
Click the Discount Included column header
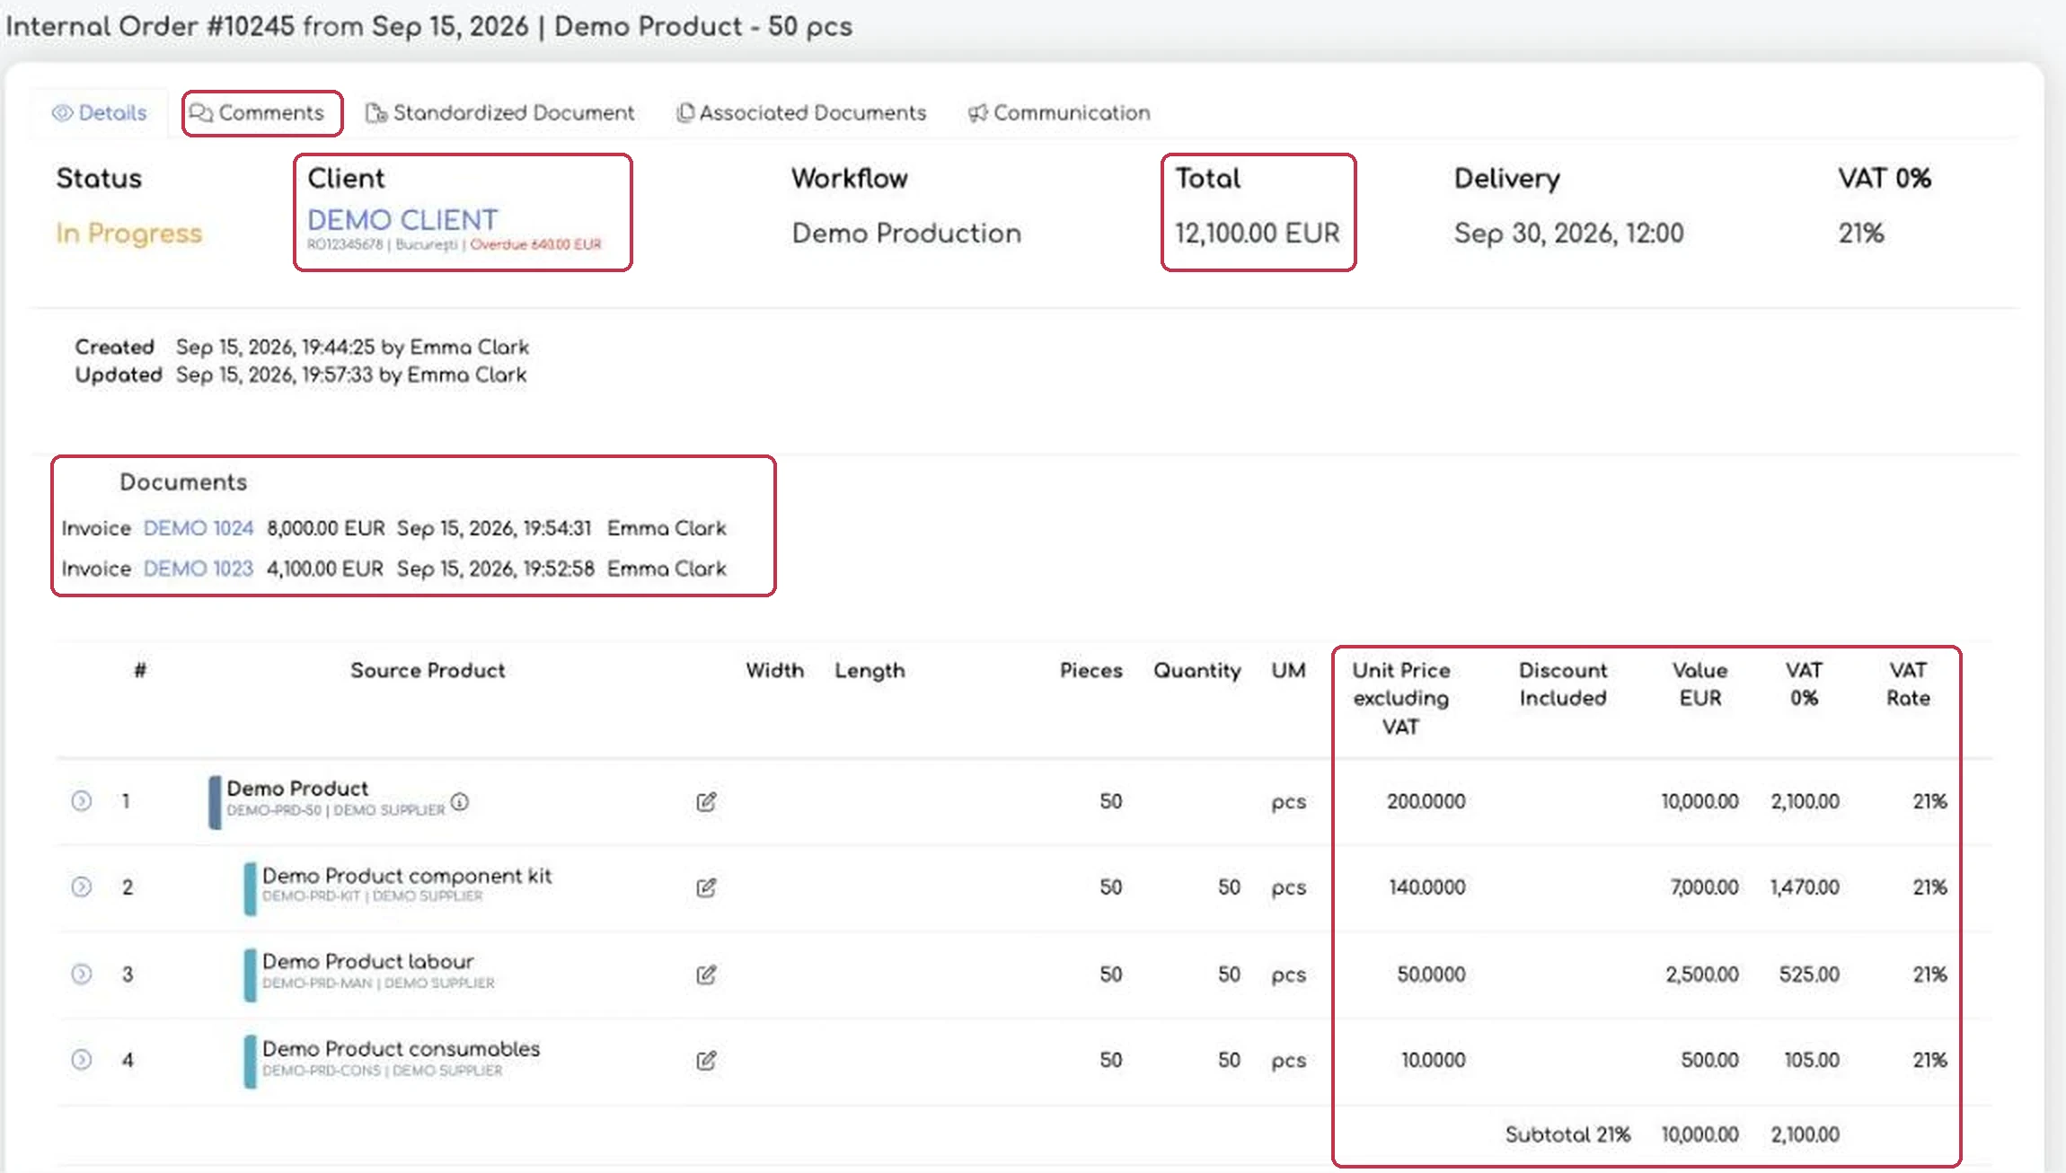(x=1563, y=684)
